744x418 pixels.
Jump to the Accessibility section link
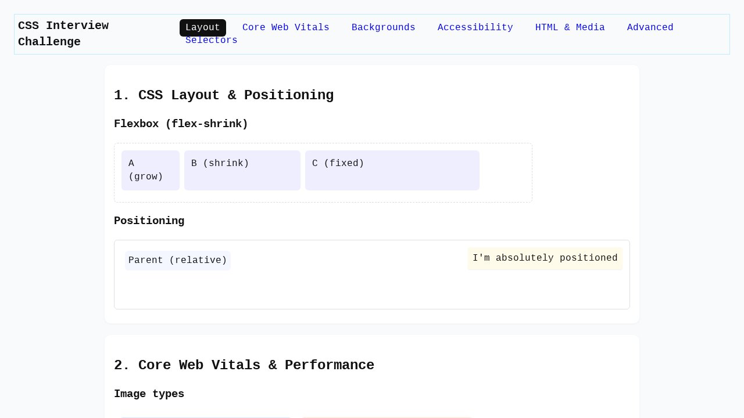[x=475, y=27]
